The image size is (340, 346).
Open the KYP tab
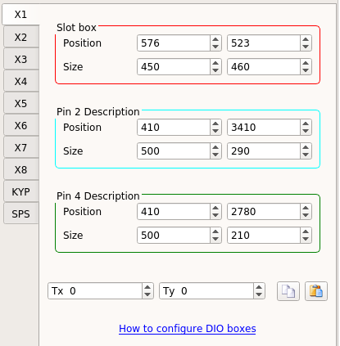[21, 191]
